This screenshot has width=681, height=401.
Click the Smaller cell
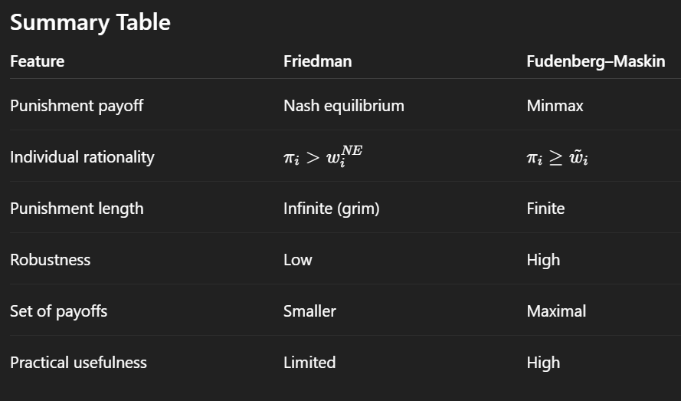[x=309, y=311]
